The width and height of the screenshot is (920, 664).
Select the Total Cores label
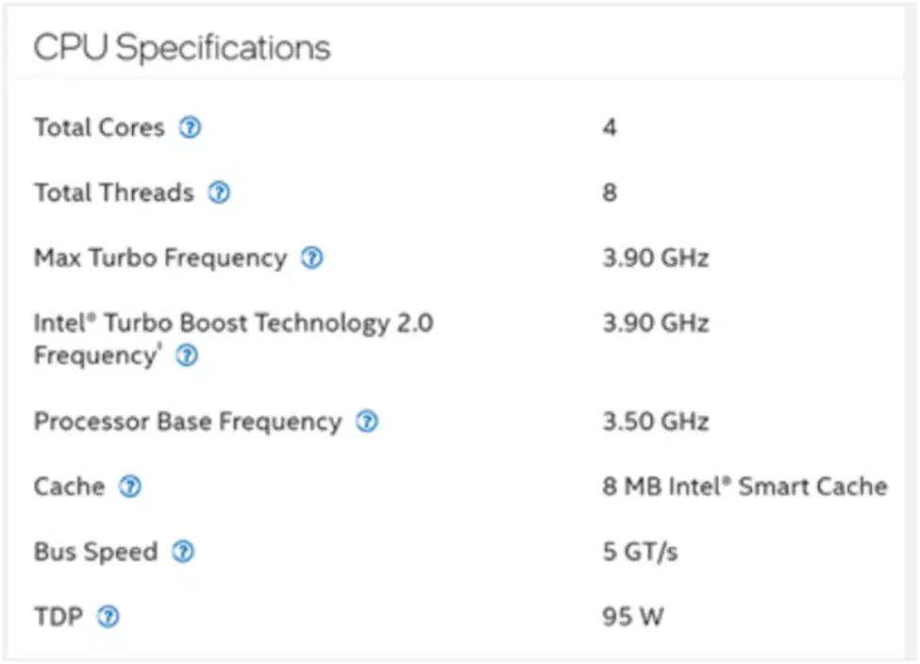99,127
